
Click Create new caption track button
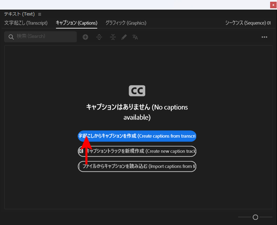pos(137,151)
